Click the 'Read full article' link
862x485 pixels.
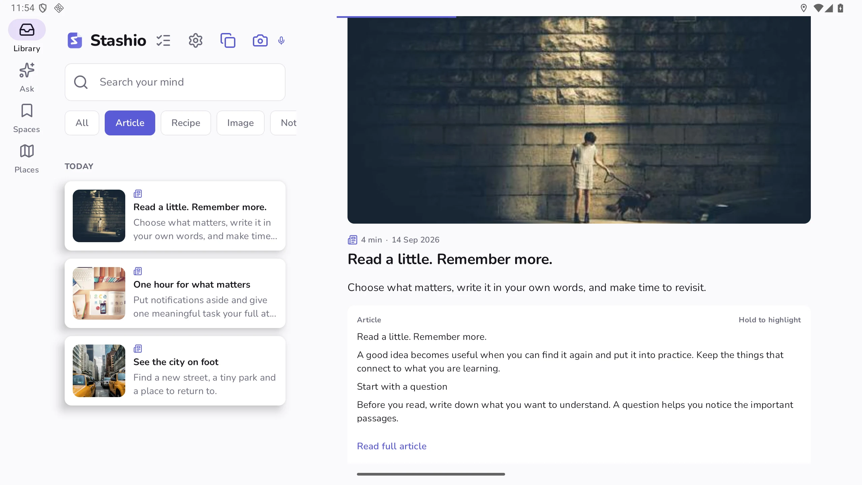pos(392,446)
